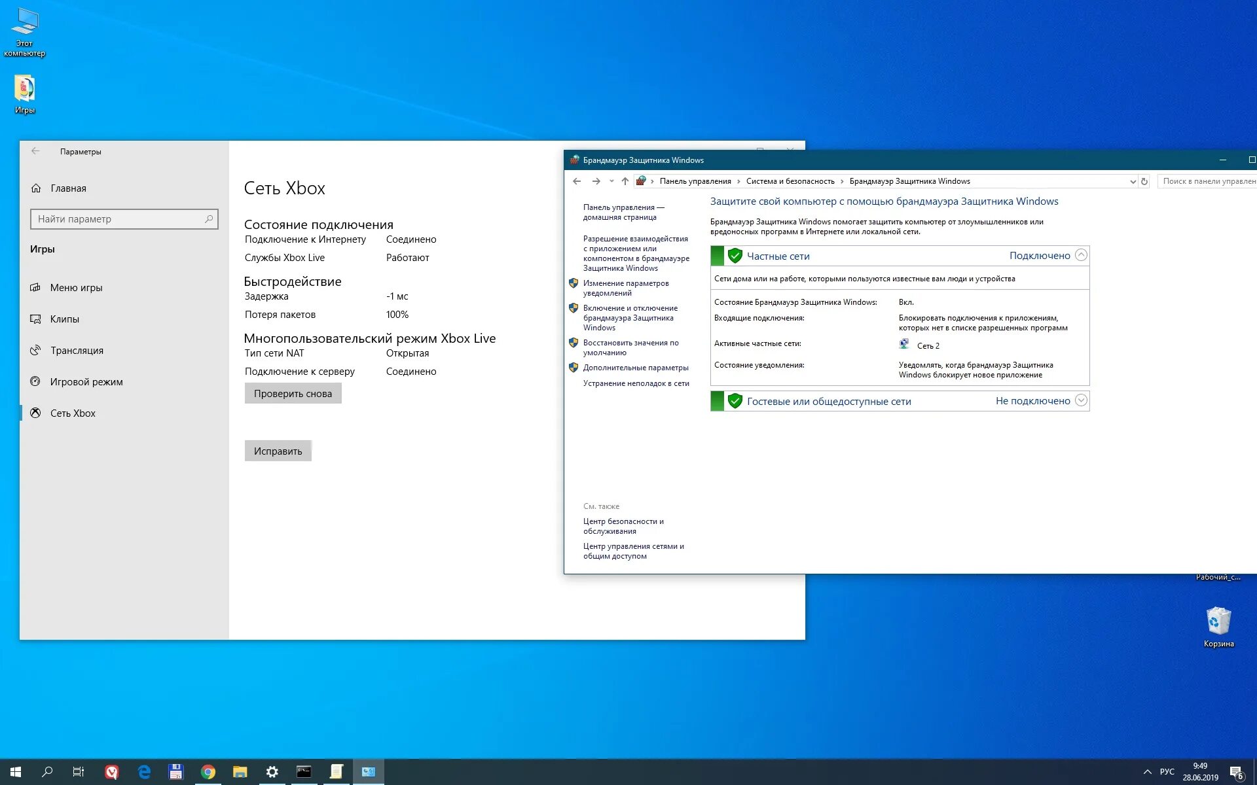Click breadcrumb chevron after 'Панель управления'
Image resolution: width=1257 pixels, height=785 pixels.
tap(738, 181)
